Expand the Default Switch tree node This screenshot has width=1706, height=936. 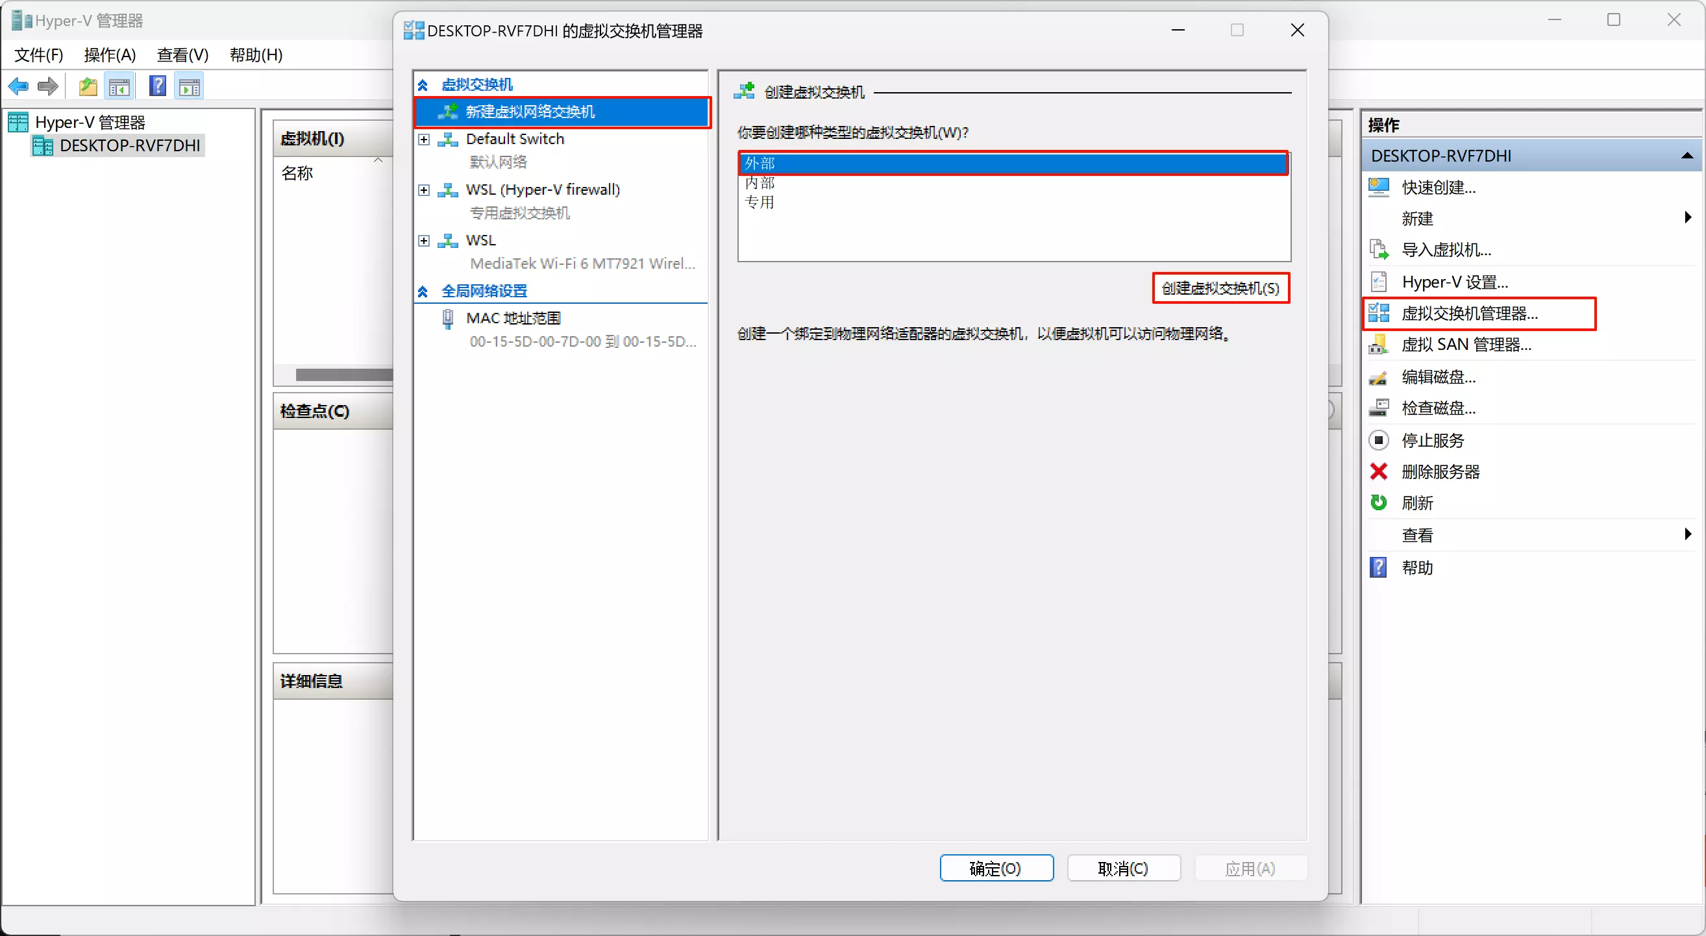pyautogui.click(x=424, y=140)
